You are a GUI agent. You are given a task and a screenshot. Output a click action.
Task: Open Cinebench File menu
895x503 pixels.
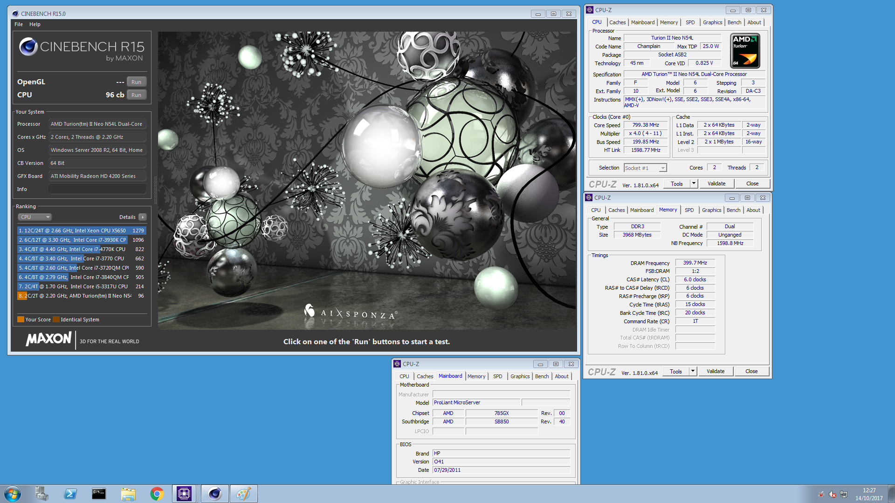pos(19,24)
